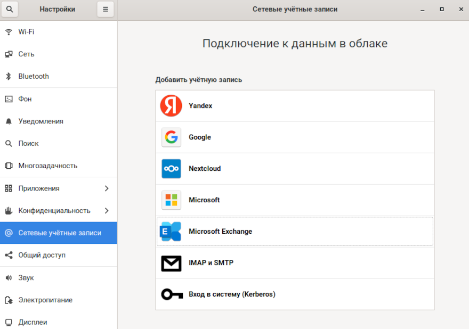This screenshot has height=329, width=469.
Task: Maximize the Settings window
Action: click(441, 9)
